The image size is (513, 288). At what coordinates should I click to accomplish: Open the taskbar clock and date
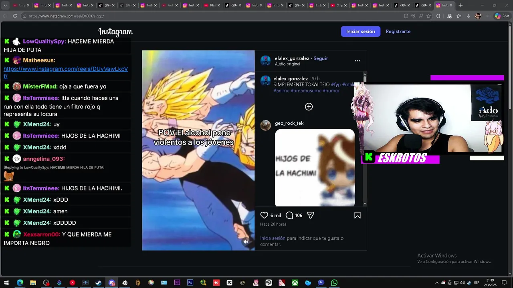tap(490, 282)
